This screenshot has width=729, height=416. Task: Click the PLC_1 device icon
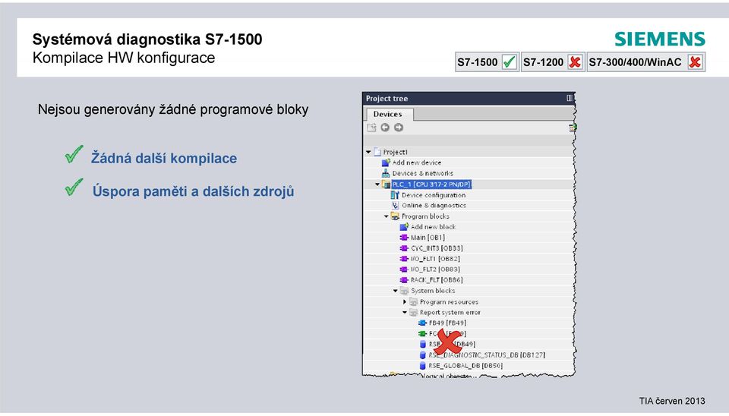click(386, 184)
